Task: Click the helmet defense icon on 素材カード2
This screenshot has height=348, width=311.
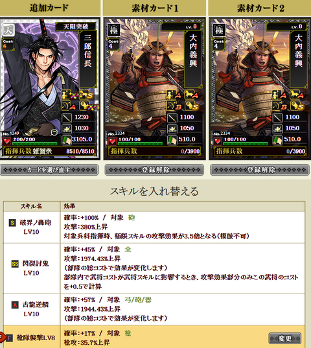Action: pos(277,128)
